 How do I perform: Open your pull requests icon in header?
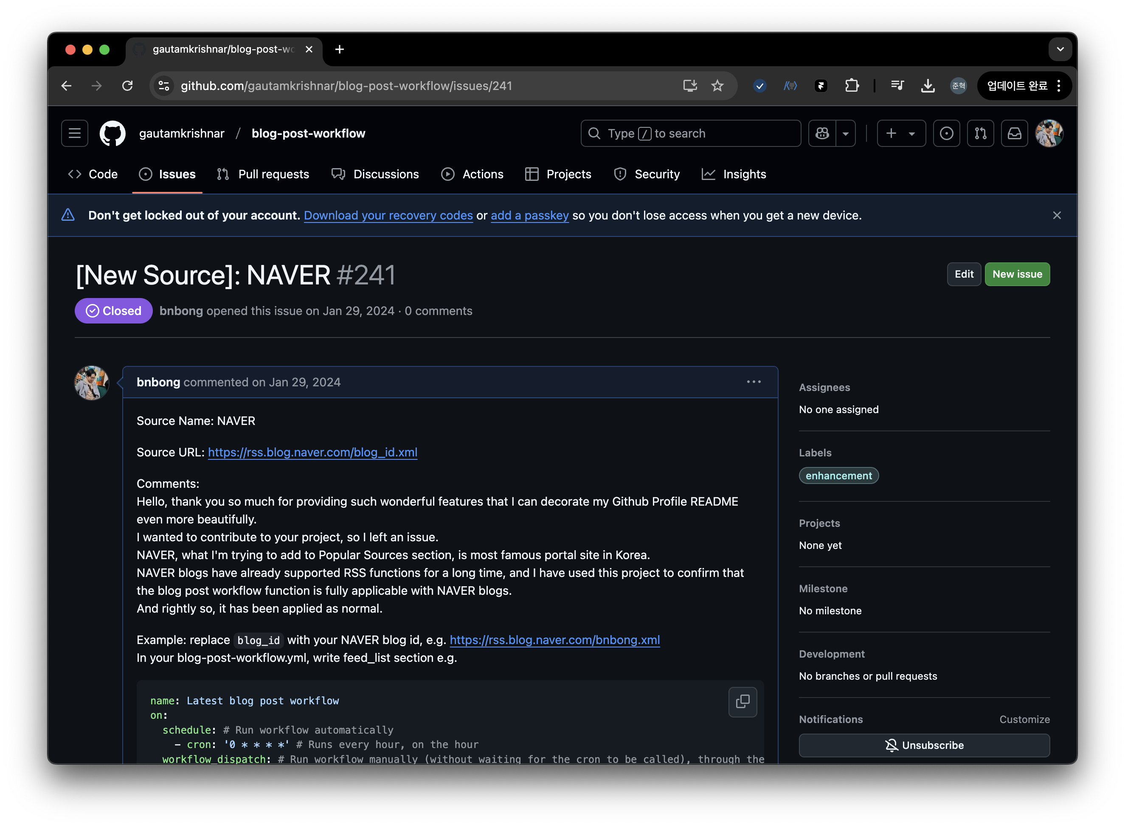980,133
